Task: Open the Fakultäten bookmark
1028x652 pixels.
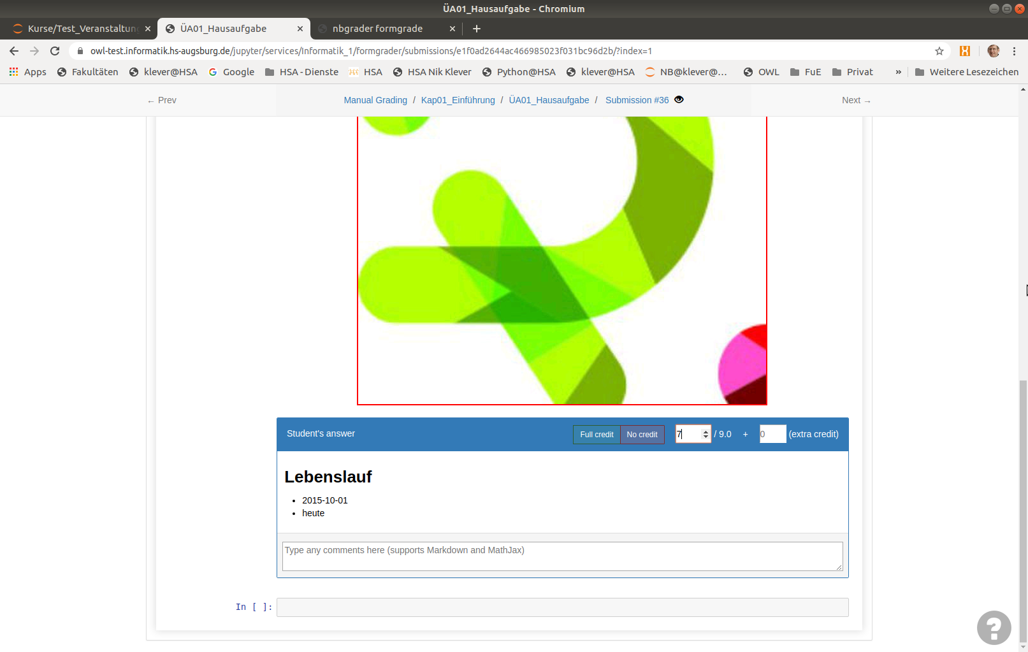Action: click(88, 72)
